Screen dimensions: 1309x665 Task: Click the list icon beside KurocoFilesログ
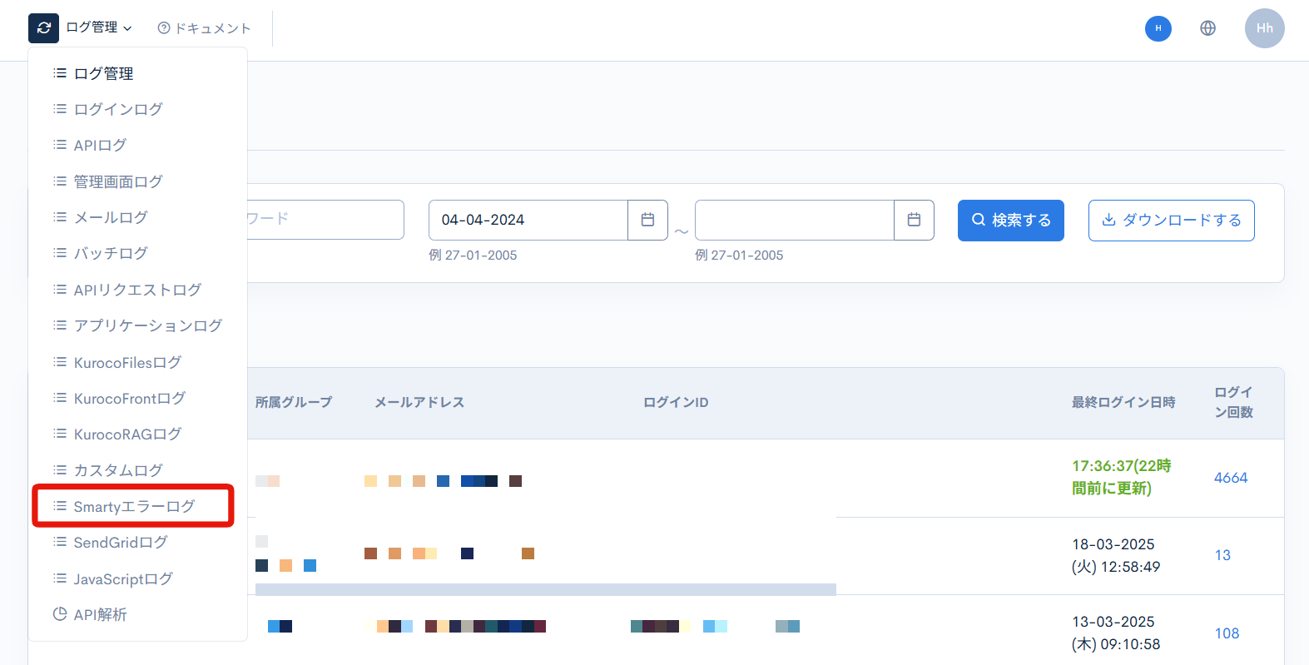click(x=60, y=362)
